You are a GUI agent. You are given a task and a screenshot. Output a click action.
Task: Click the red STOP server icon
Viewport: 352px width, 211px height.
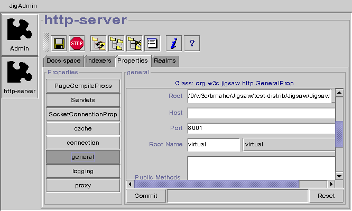(77, 43)
